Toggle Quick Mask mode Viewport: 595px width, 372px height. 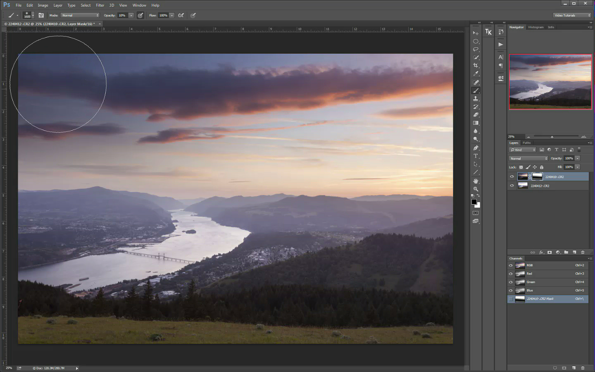coord(476,213)
